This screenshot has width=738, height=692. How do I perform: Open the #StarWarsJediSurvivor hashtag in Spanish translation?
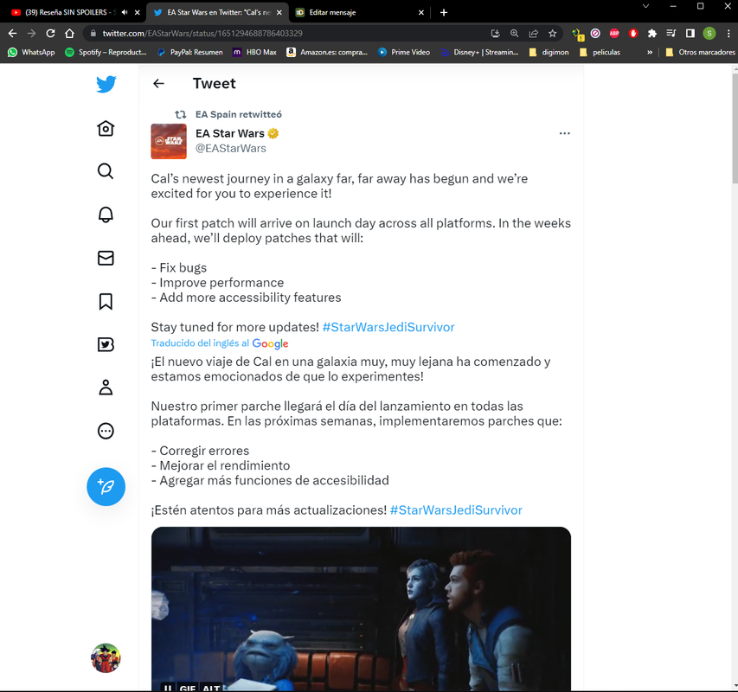point(456,510)
